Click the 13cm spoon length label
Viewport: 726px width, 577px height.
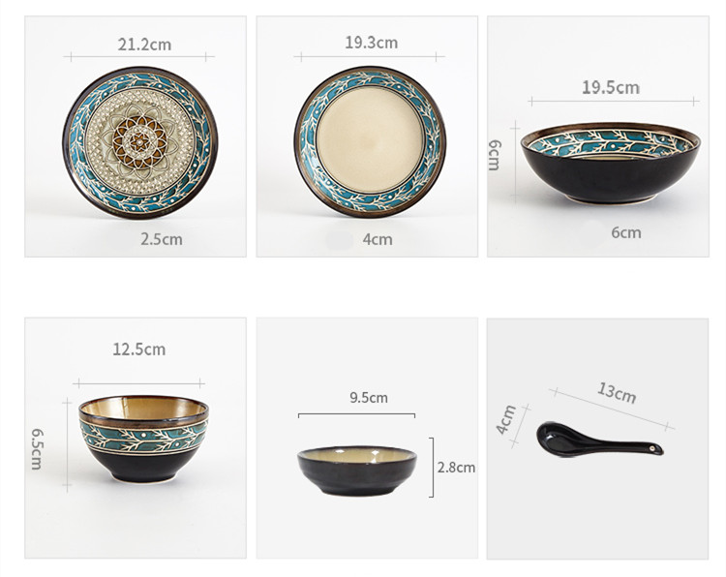pos(617,393)
